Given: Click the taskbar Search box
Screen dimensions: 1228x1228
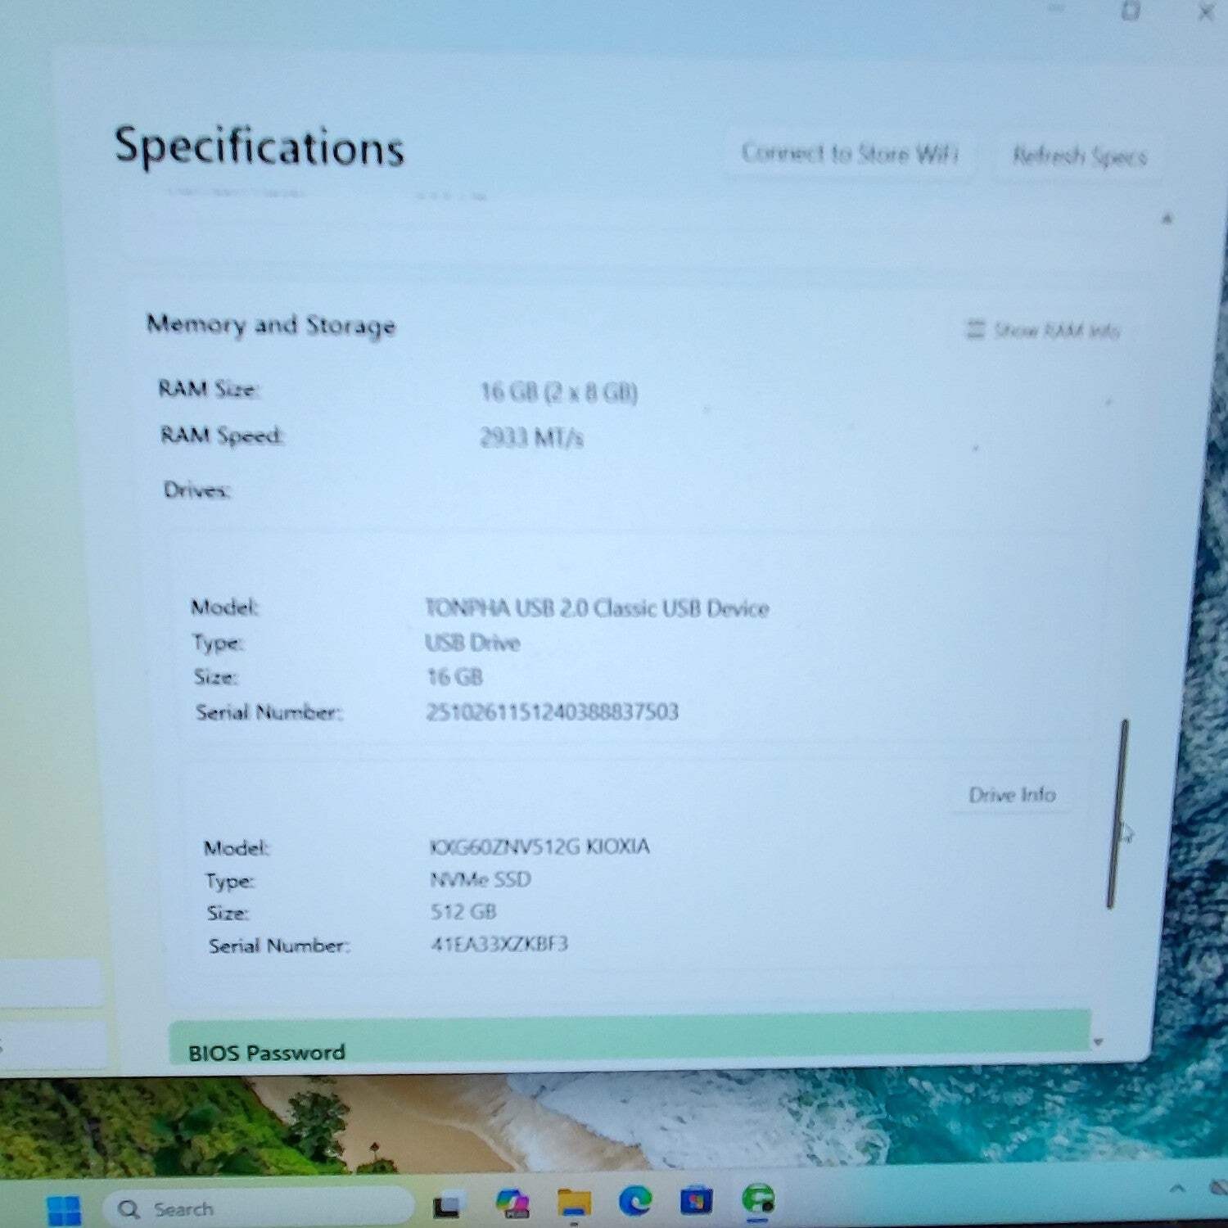Looking at the screenshot, I should [x=259, y=1208].
